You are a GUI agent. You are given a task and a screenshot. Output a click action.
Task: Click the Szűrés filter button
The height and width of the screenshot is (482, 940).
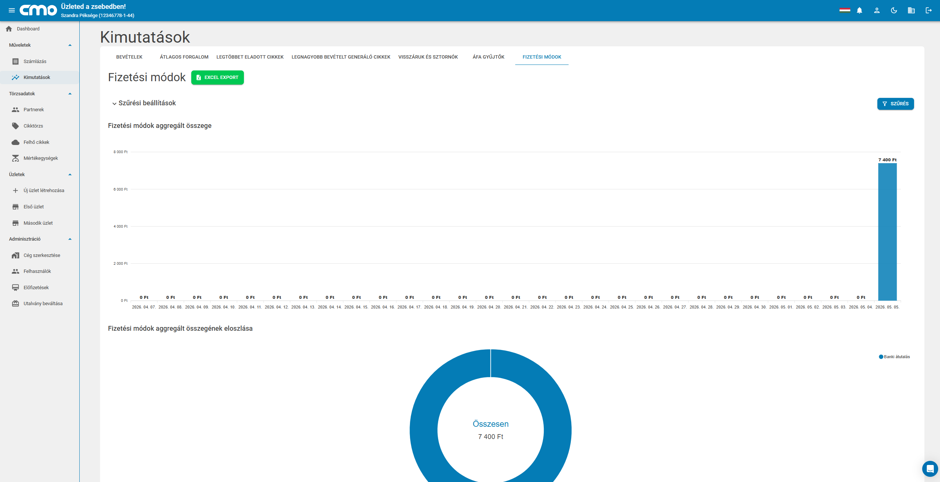coord(896,104)
